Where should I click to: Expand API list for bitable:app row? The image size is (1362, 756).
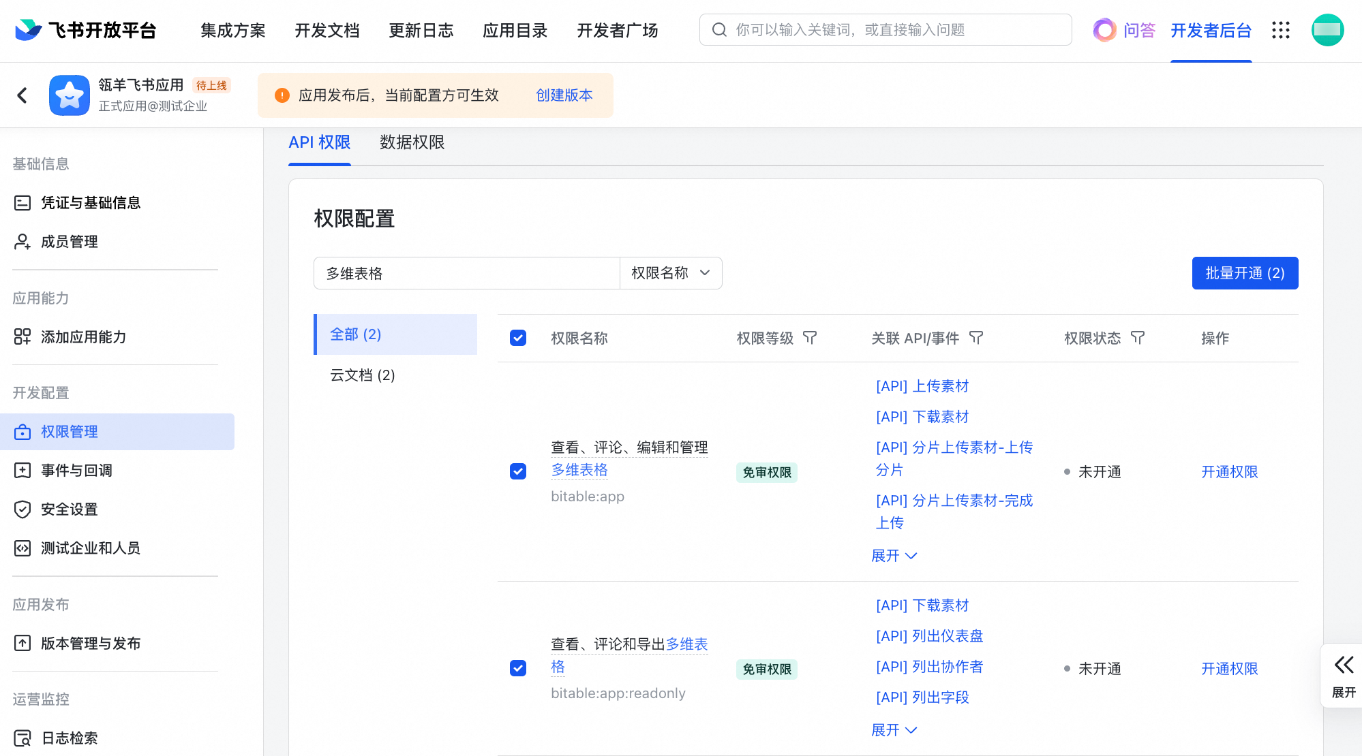[x=894, y=556]
